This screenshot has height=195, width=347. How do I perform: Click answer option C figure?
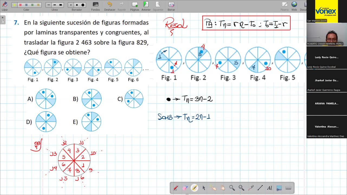coord(134,99)
